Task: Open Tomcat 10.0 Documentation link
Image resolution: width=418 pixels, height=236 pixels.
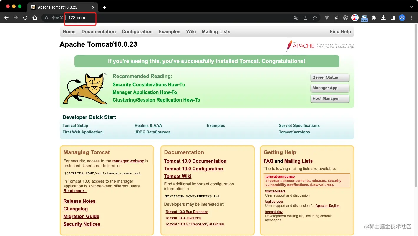Action: pos(195,161)
